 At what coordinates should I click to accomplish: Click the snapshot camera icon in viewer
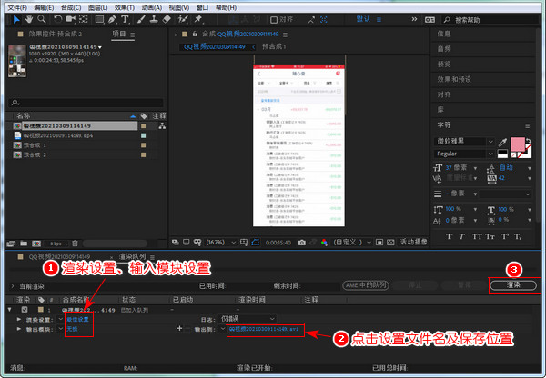click(302, 243)
